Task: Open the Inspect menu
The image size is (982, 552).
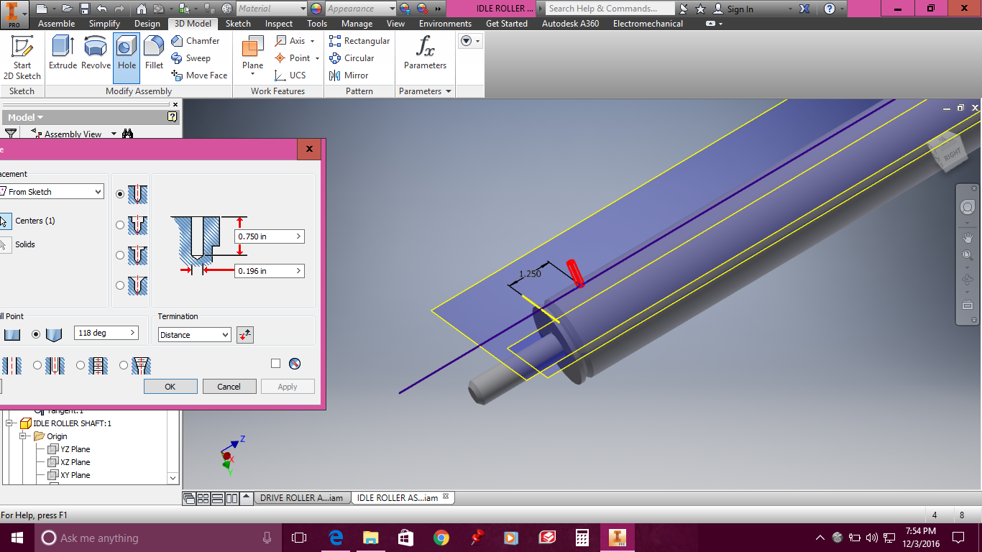Action: click(278, 23)
